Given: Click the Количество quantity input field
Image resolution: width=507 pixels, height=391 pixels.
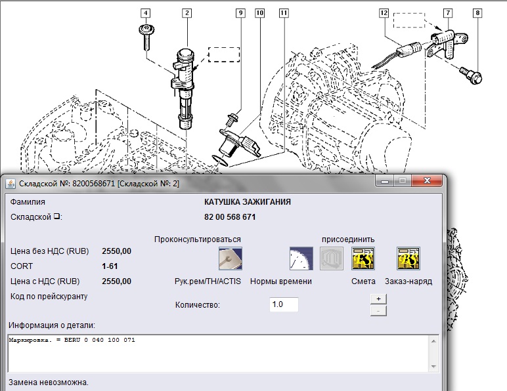Looking at the screenshot, I should 284,304.
